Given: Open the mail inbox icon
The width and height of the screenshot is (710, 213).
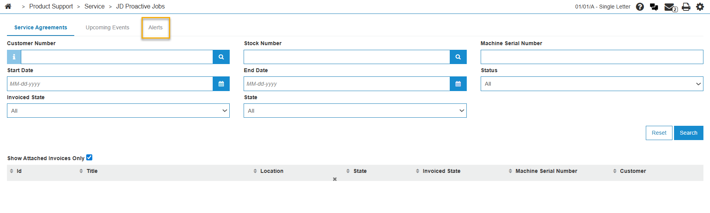Looking at the screenshot, I should 670,7.
